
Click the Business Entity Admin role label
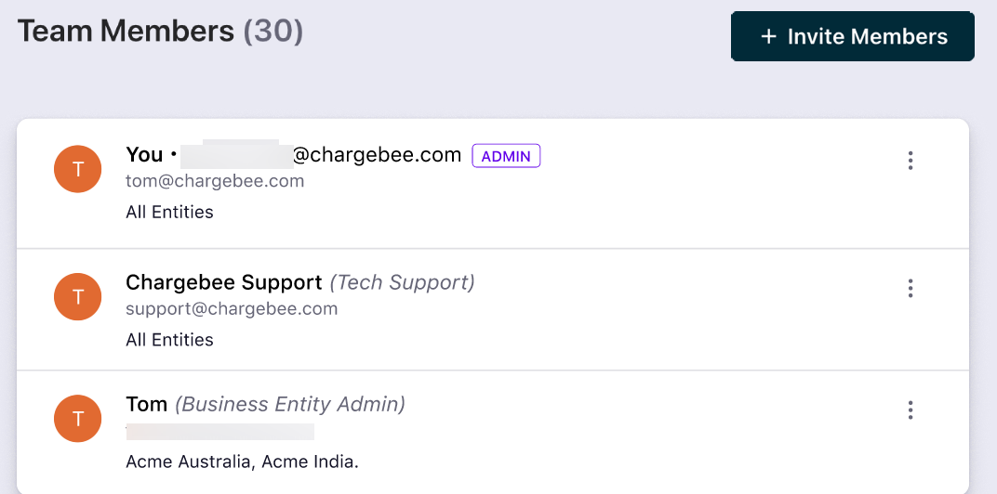(x=290, y=405)
